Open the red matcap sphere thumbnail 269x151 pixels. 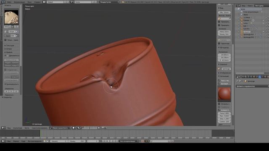(x=224, y=94)
